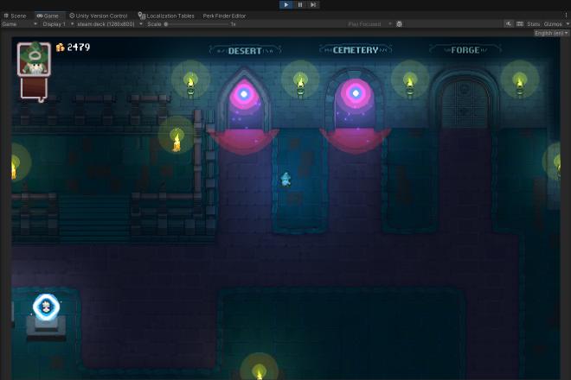Click the character portrait in the game HUD
Viewport: 571px width, 380px height.
(33, 60)
